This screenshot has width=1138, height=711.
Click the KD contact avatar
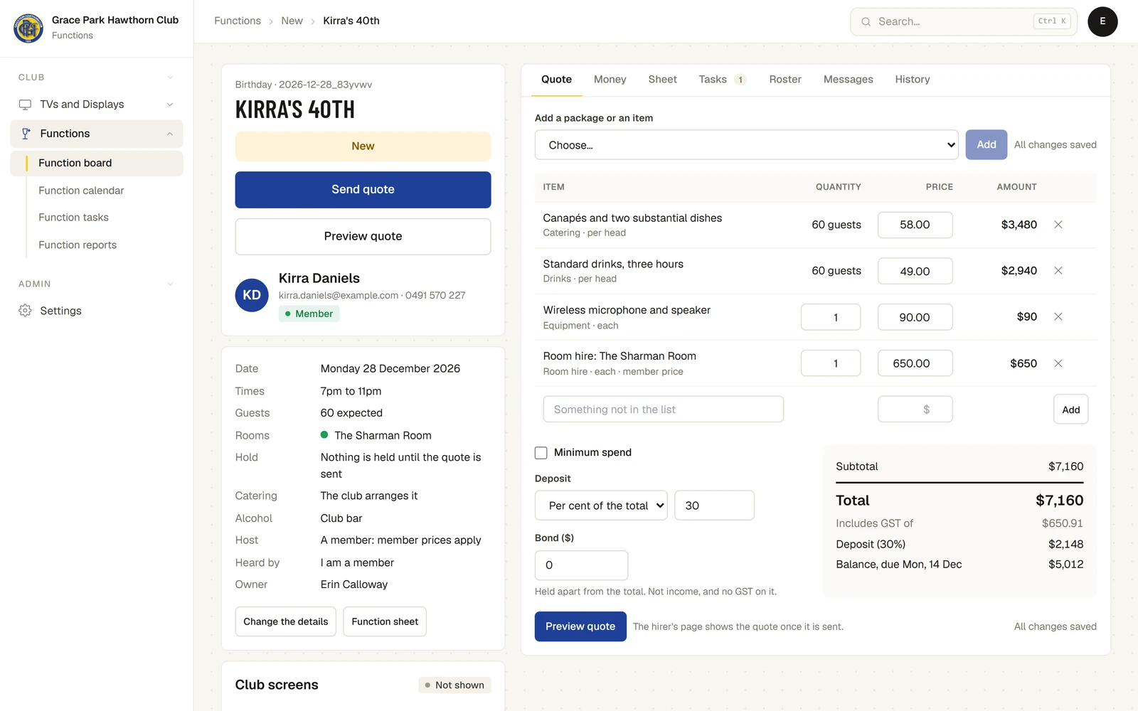[x=252, y=295]
